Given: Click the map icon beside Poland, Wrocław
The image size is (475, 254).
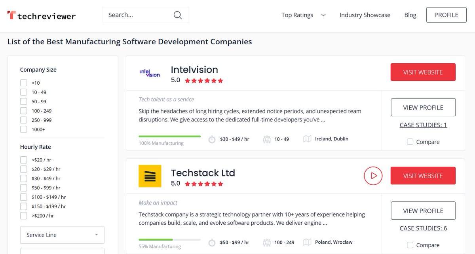Looking at the screenshot, I should pyautogui.click(x=307, y=242).
